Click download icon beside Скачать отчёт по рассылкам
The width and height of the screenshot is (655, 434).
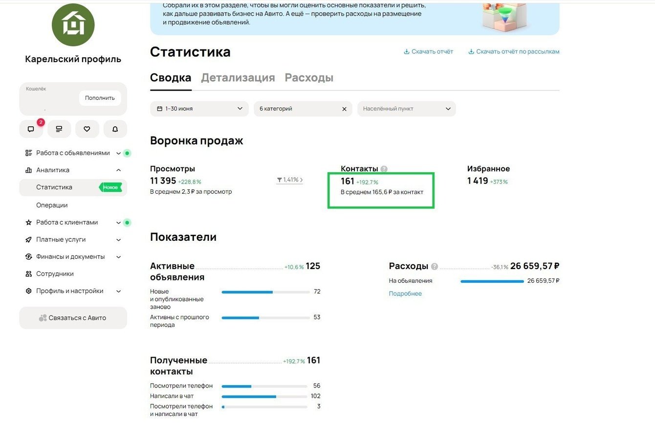click(x=471, y=51)
